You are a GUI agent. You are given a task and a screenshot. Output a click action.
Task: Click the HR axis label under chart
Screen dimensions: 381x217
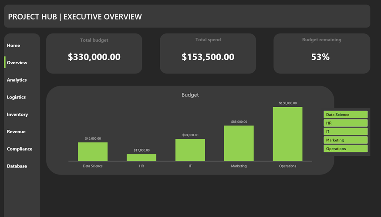(142, 166)
